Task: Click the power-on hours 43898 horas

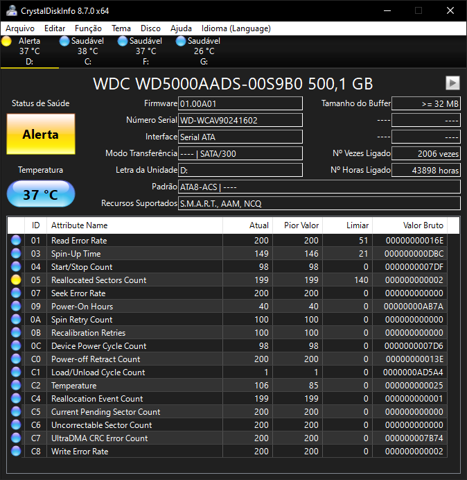Action: point(426,170)
